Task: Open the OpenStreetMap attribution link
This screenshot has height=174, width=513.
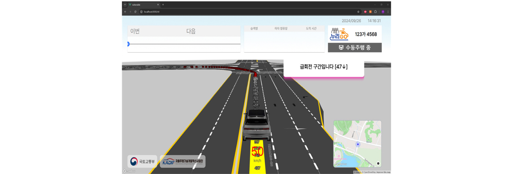Action: tap(369, 172)
